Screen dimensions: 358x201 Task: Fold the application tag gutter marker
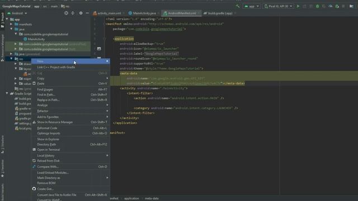click(x=105, y=39)
